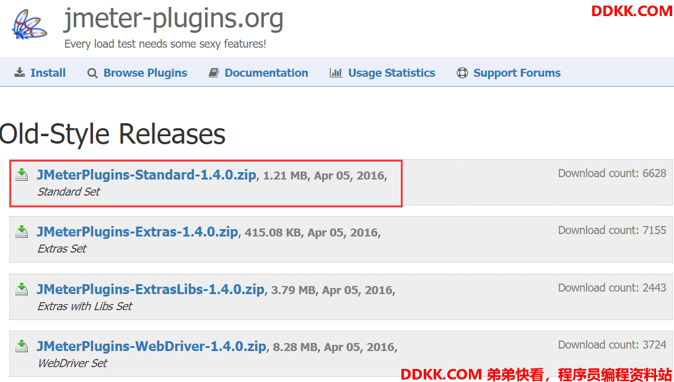This screenshot has height=382, width=674.
Task: Click download icon beside JMeterPlugins-Standard-1.4.0.zip
Action: 22,175
